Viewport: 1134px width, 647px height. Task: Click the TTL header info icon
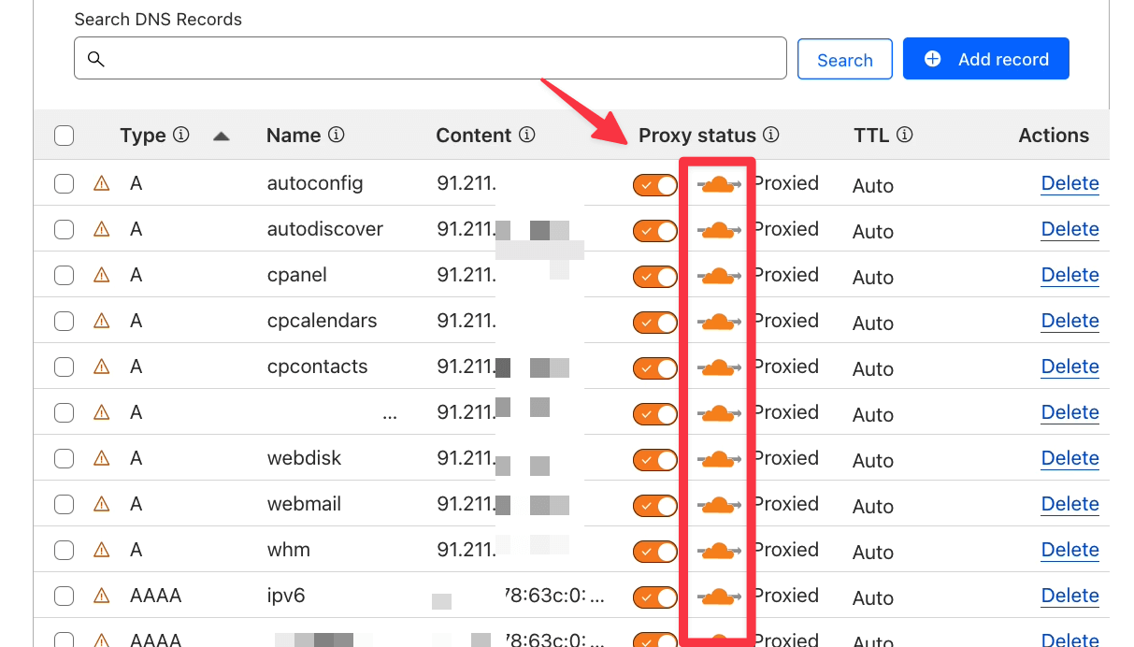[x=906, y=135]
